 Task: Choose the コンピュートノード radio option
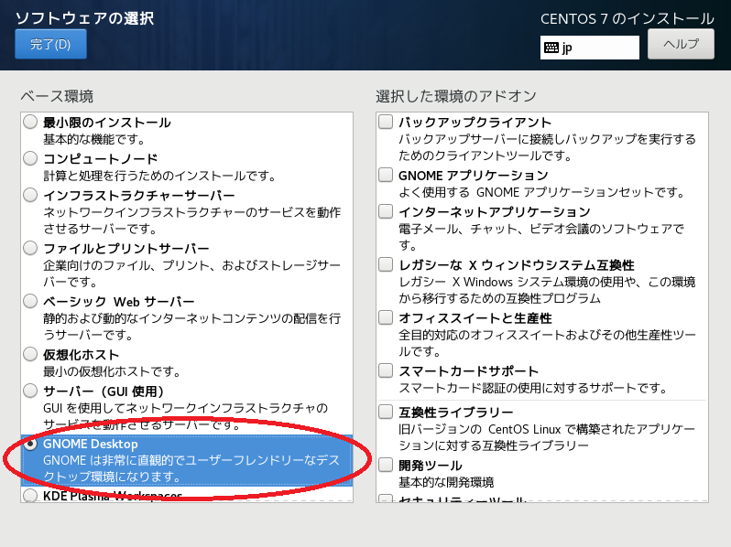30,158
